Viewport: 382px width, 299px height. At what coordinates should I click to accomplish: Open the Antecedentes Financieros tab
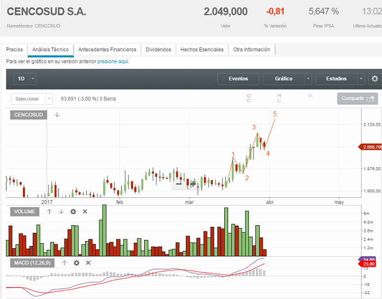107,50
